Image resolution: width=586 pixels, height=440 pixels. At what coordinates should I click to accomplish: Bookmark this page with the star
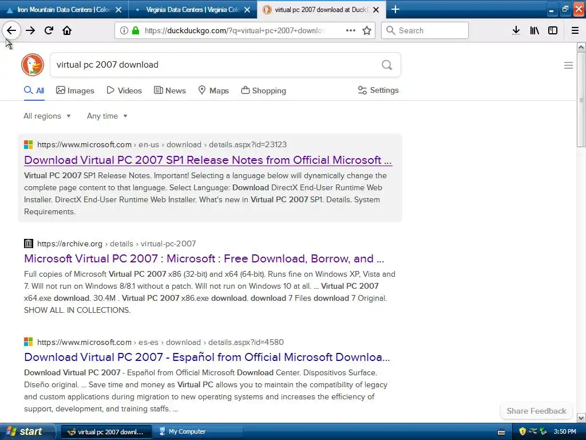(367, 30)
